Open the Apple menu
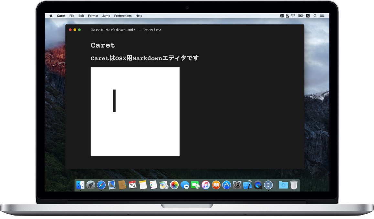 (51, 16)
